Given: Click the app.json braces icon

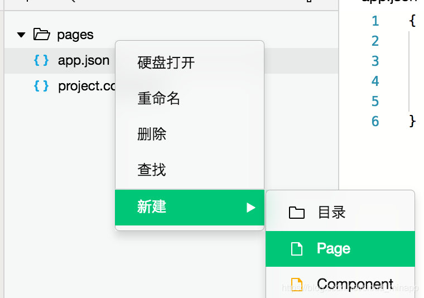Looking at the screenshot, I should 41,60.
